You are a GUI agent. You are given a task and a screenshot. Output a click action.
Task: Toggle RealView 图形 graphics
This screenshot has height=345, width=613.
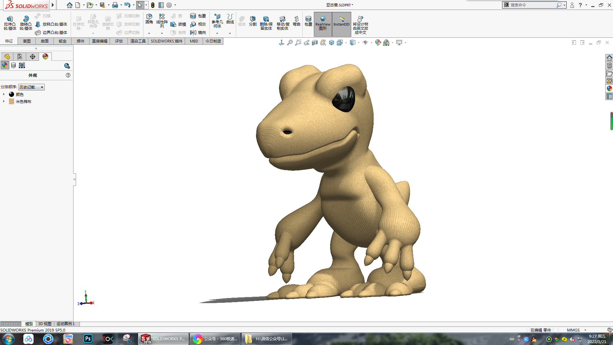pyautogui.click(x=323, y=24)
